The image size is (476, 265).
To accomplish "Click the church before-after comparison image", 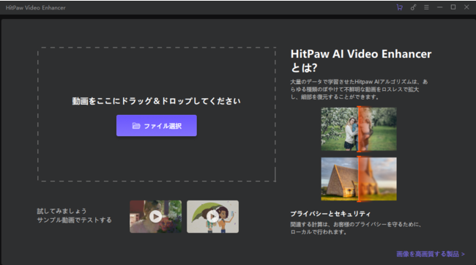I will click(359, 179).
